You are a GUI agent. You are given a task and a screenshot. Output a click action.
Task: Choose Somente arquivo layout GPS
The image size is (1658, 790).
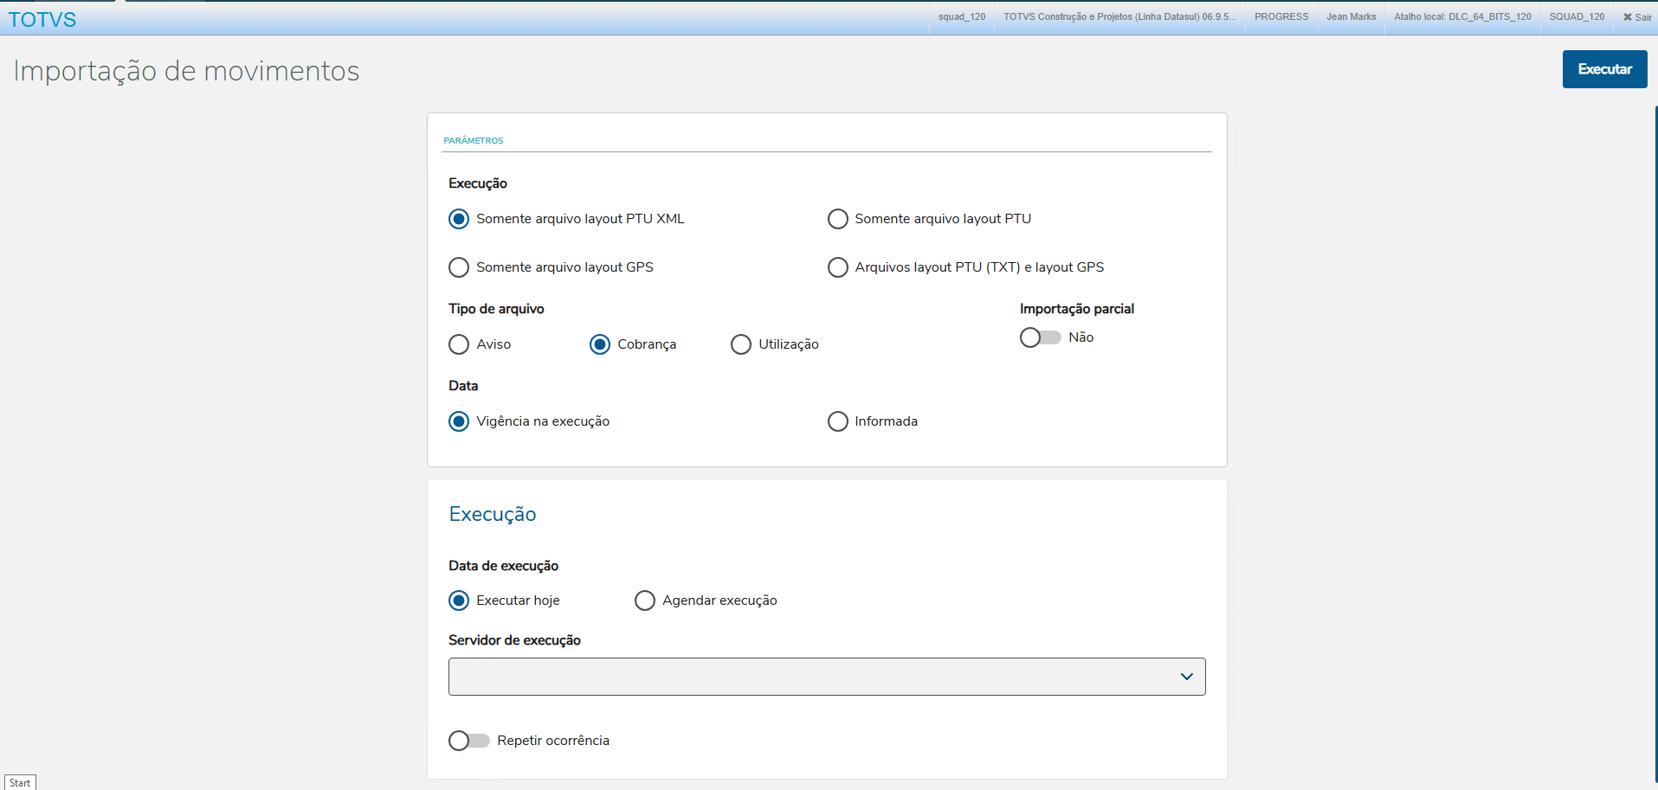[459, 267]
